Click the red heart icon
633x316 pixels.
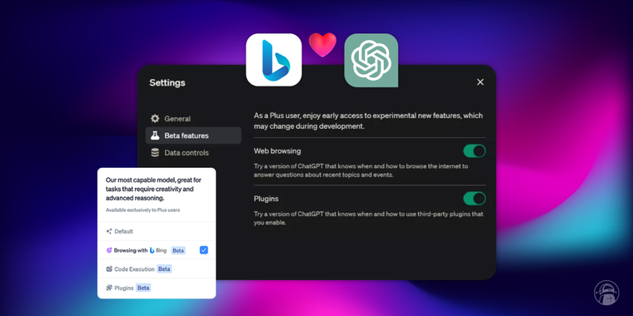(x=322, y=44)
